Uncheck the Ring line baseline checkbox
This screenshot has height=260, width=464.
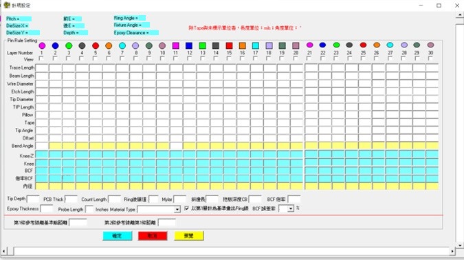point(187,208)
